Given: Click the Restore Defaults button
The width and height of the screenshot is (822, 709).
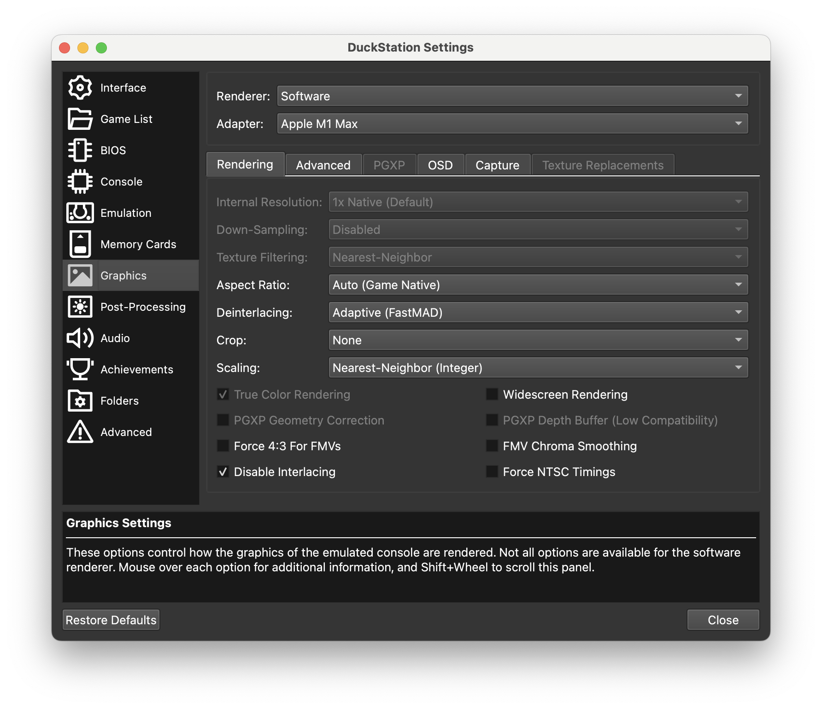Looking at the screenshot, I should 111,620.
